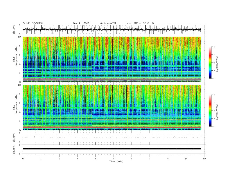Click the Time axis tick label "5"
Screen dimensions: 230x178
tap(114, 159)
